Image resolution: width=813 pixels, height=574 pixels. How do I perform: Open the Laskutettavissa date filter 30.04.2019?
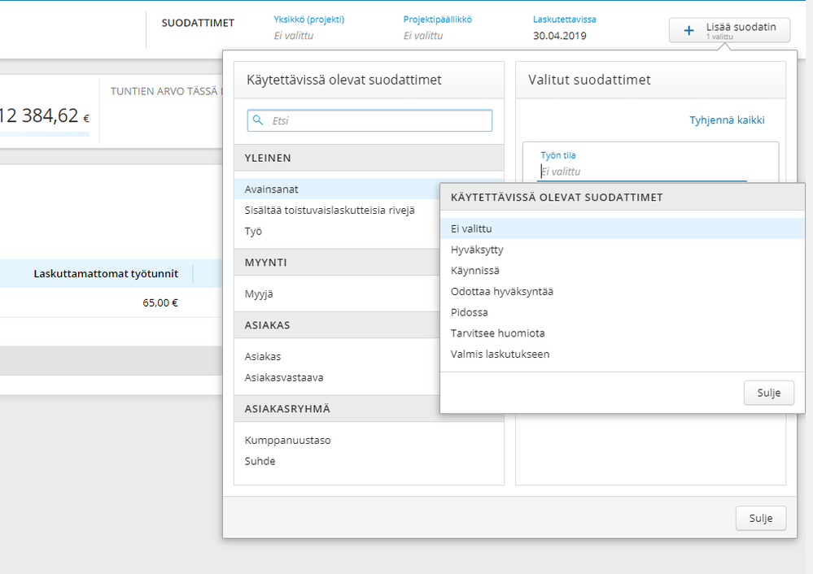pyautogui.click(x=564, y=28)
